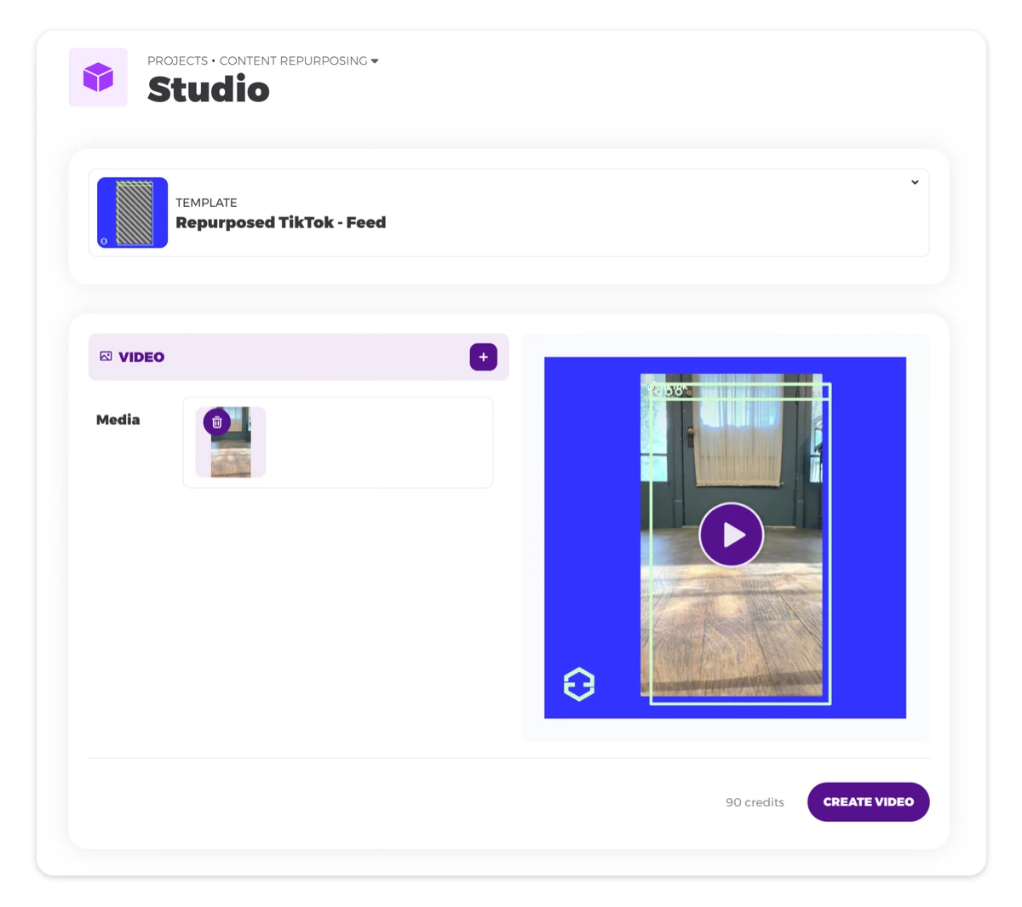Add media with the plus button

tap(483, 357)
